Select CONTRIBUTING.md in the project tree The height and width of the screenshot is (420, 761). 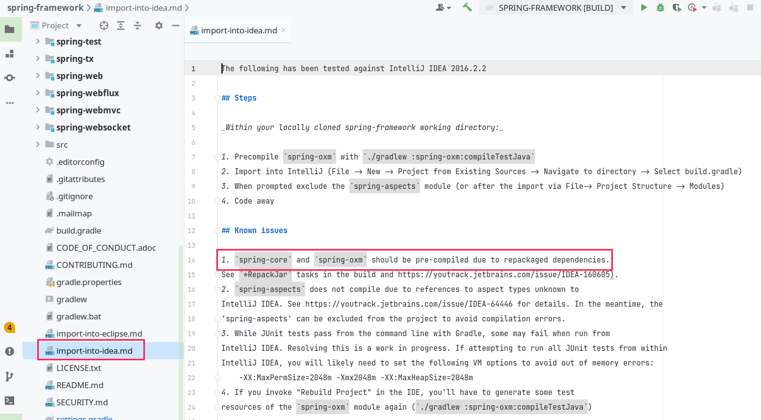pyautogui.click(x=94, y=265)
